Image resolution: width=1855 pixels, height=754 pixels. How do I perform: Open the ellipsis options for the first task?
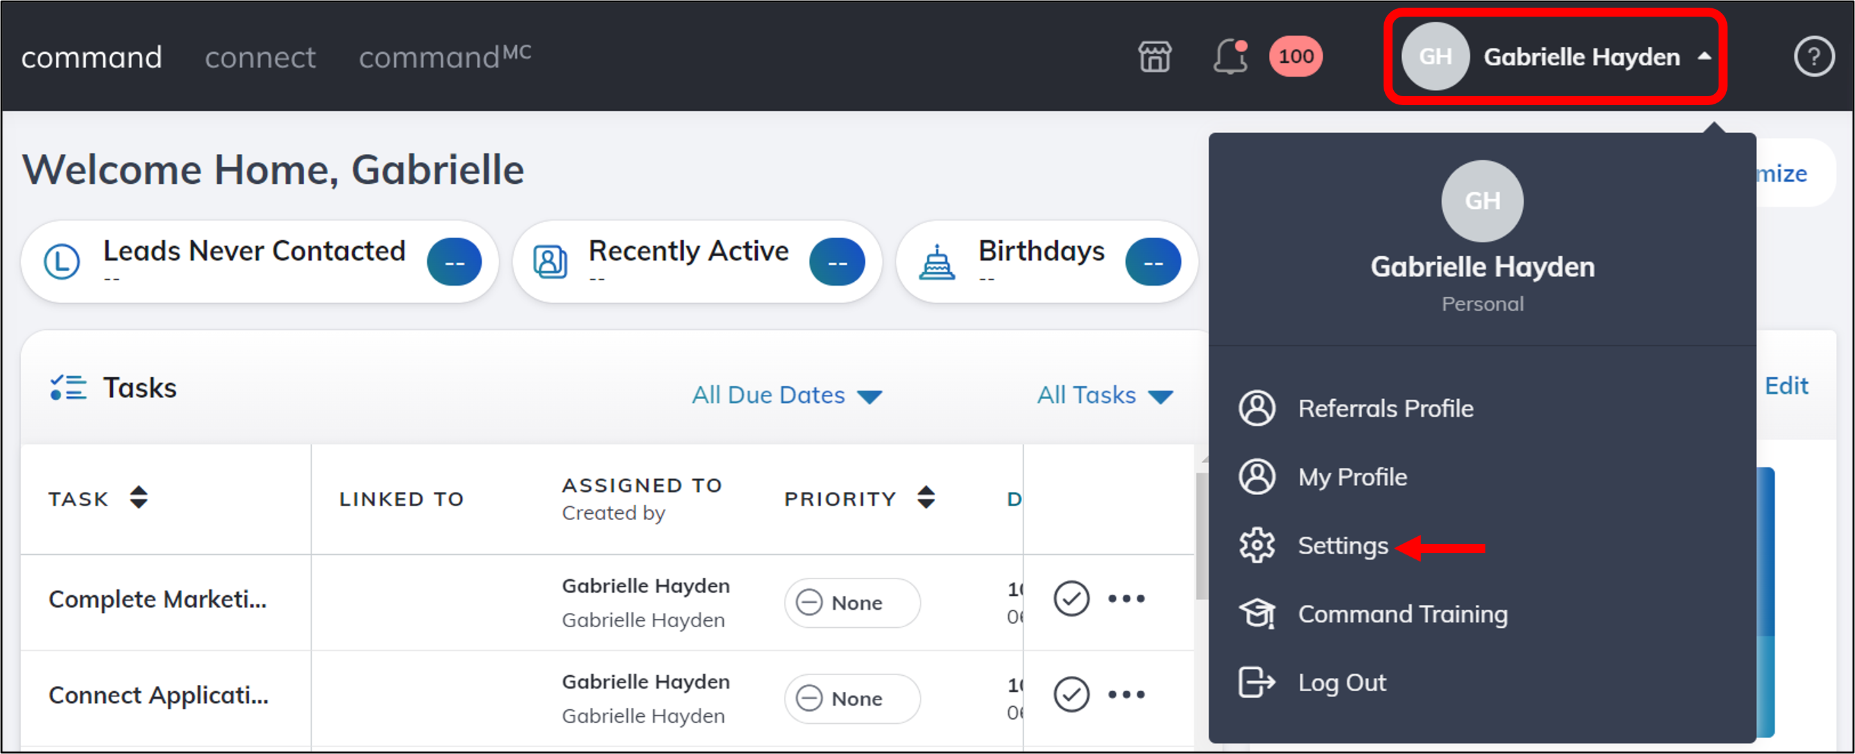click(x=1127, y=598)
